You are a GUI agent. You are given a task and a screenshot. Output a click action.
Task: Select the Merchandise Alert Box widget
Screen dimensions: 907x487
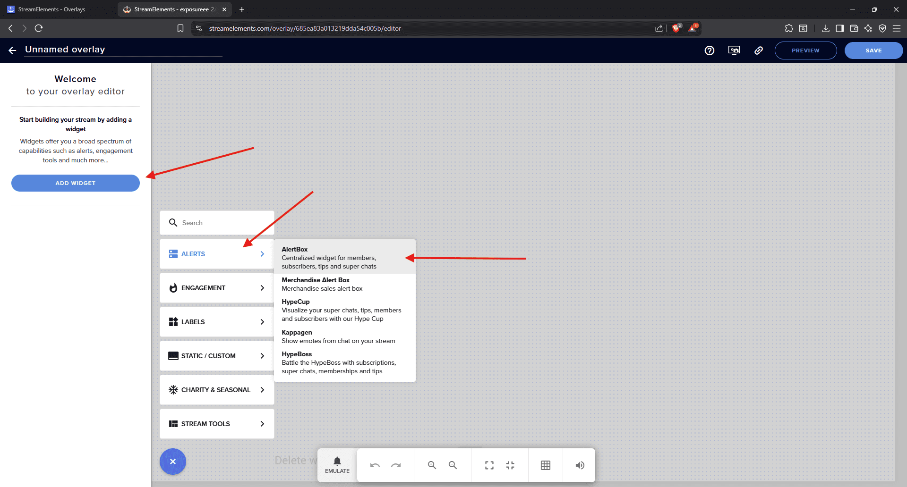coord(345,284)
